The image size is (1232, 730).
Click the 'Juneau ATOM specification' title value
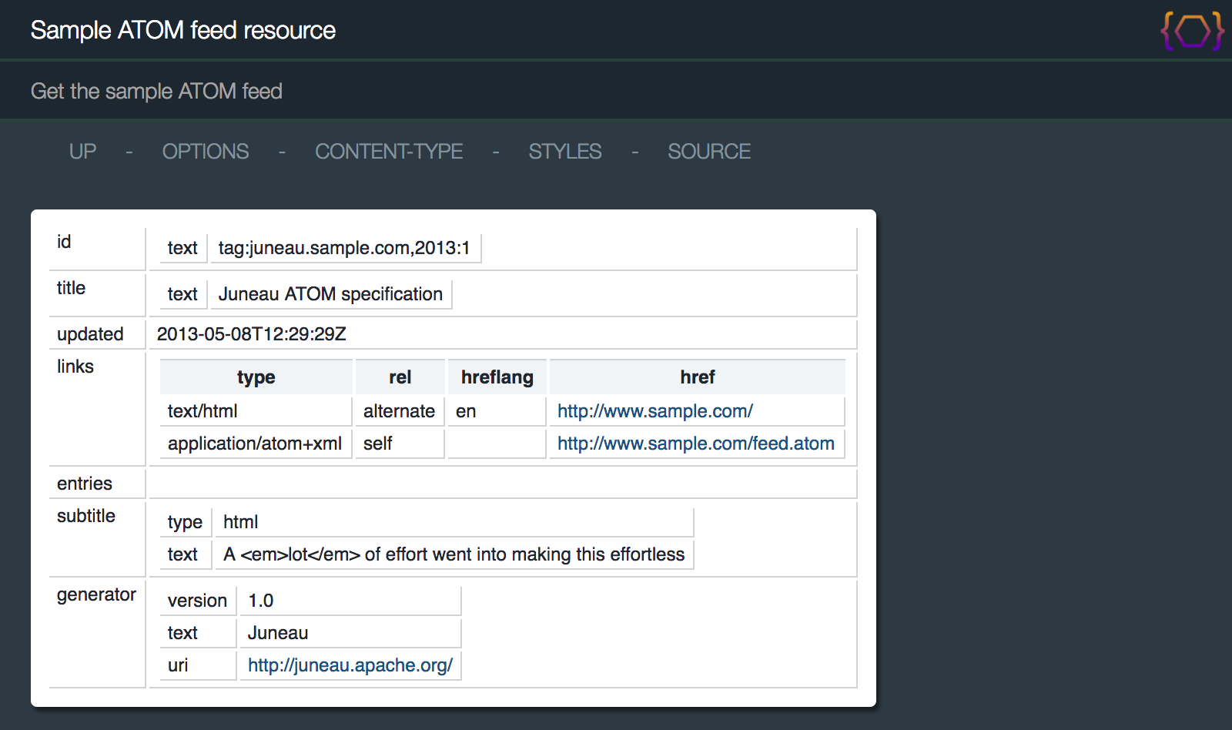pos(330,294)
